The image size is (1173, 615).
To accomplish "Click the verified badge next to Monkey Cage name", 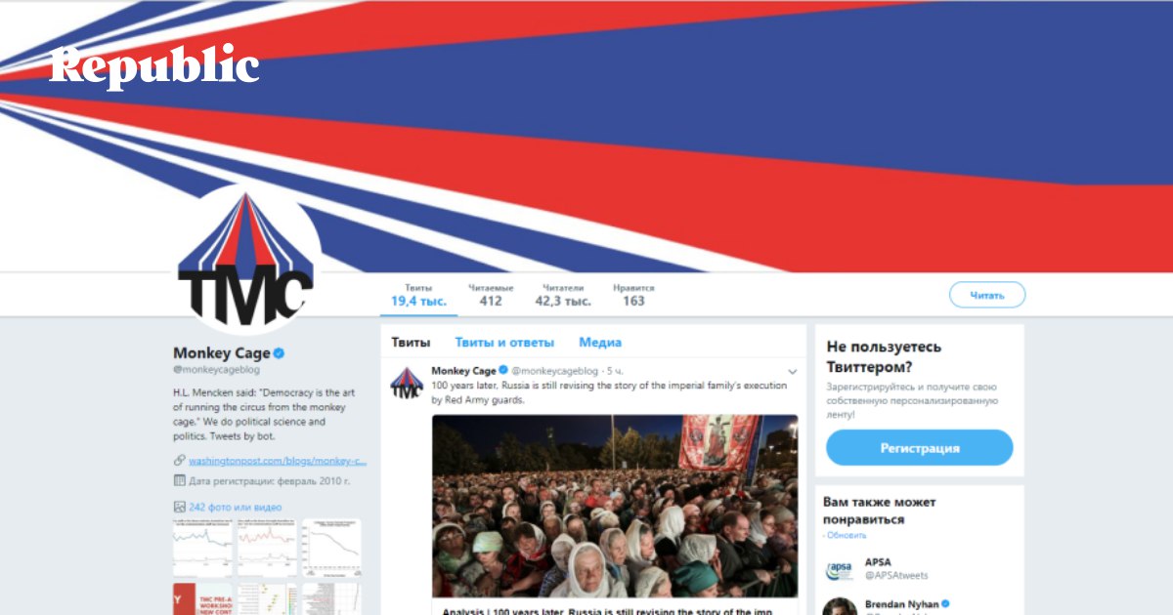I will click(279, 353).
